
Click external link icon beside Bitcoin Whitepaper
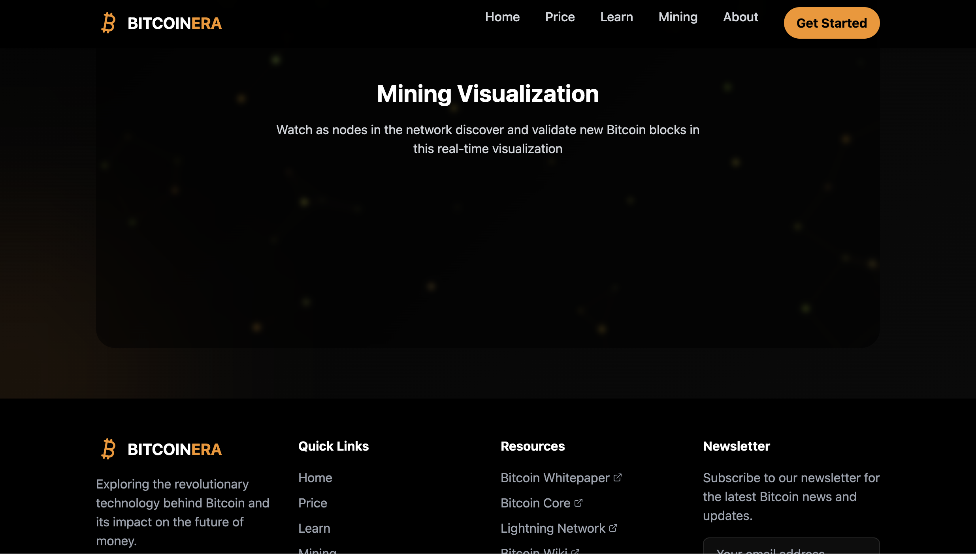pyautogui.click(x=618, y=477)
